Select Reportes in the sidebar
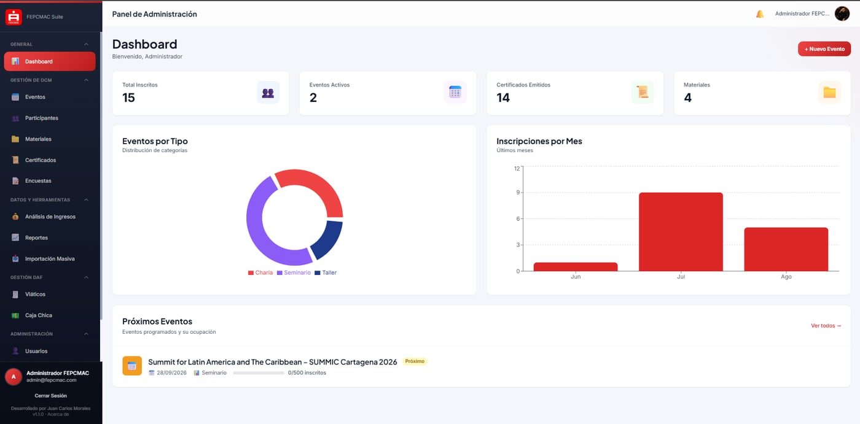The image size is (860, 424). click(50, 237)
